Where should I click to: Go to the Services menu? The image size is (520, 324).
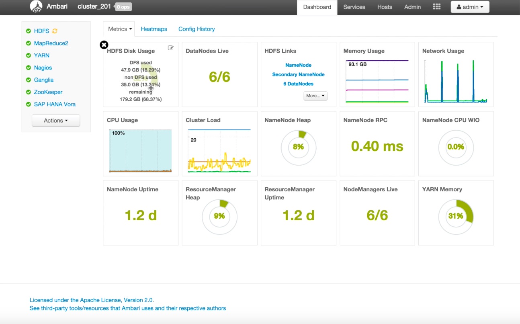(354, 7)
